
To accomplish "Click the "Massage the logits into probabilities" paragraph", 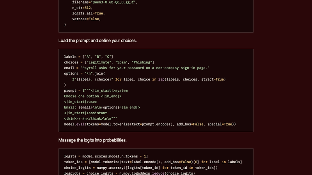I will click(92, 140).
